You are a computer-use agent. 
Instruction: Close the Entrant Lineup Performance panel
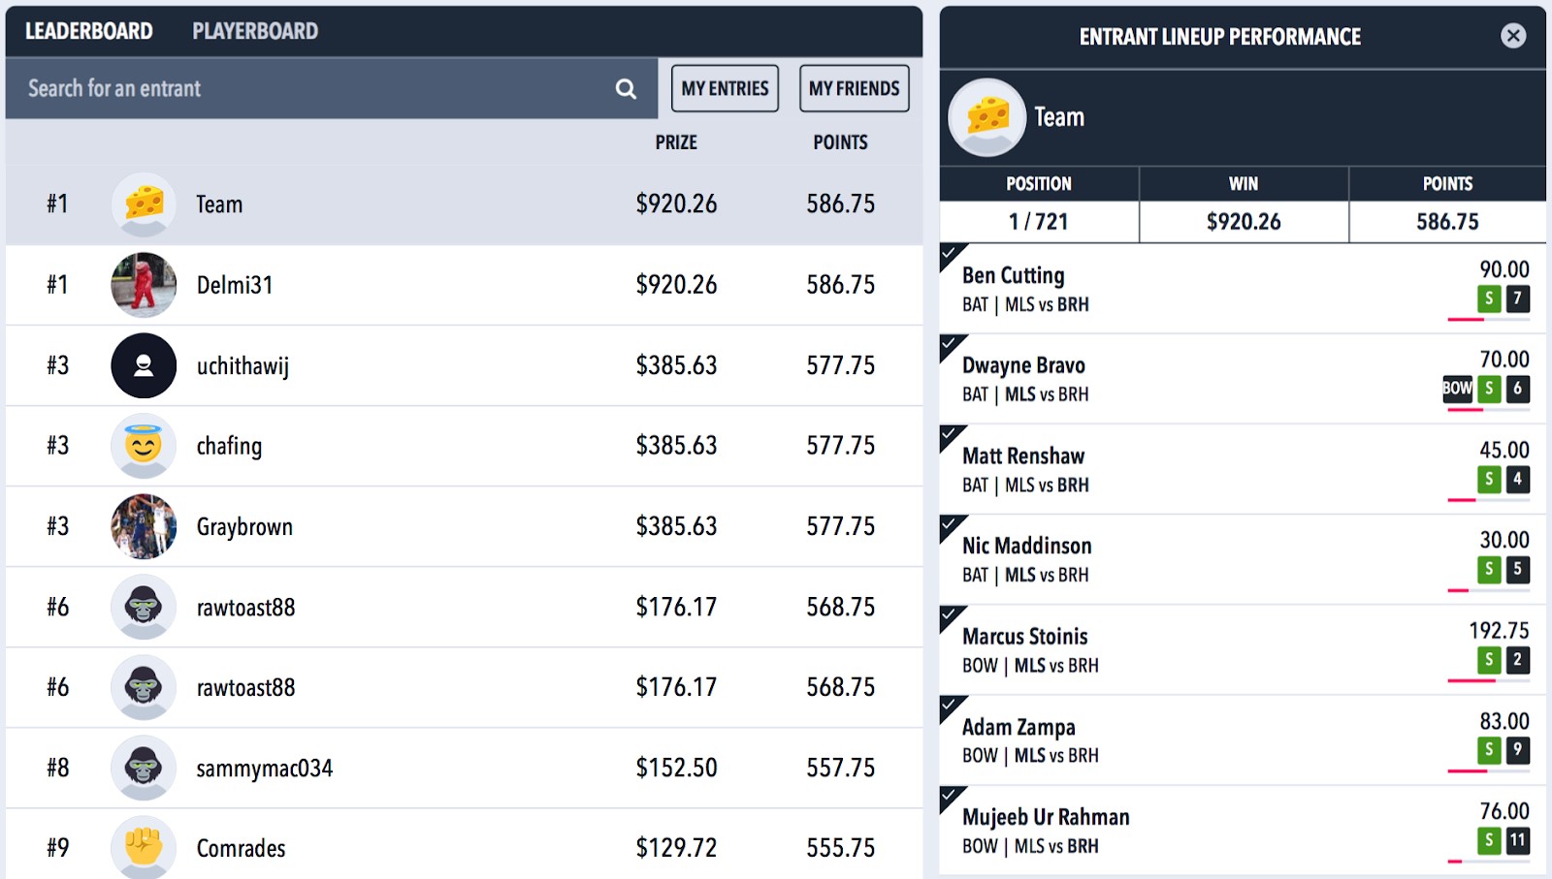pos(1513,36)
